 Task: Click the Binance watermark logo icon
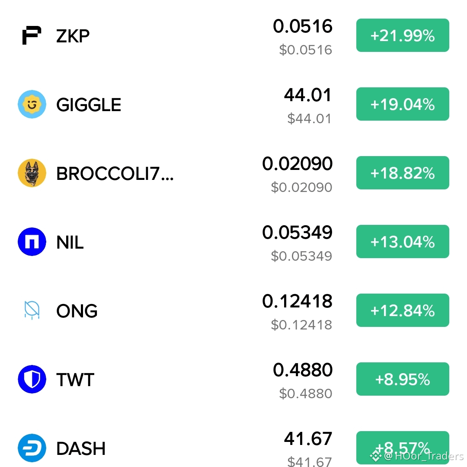point(376,456)
